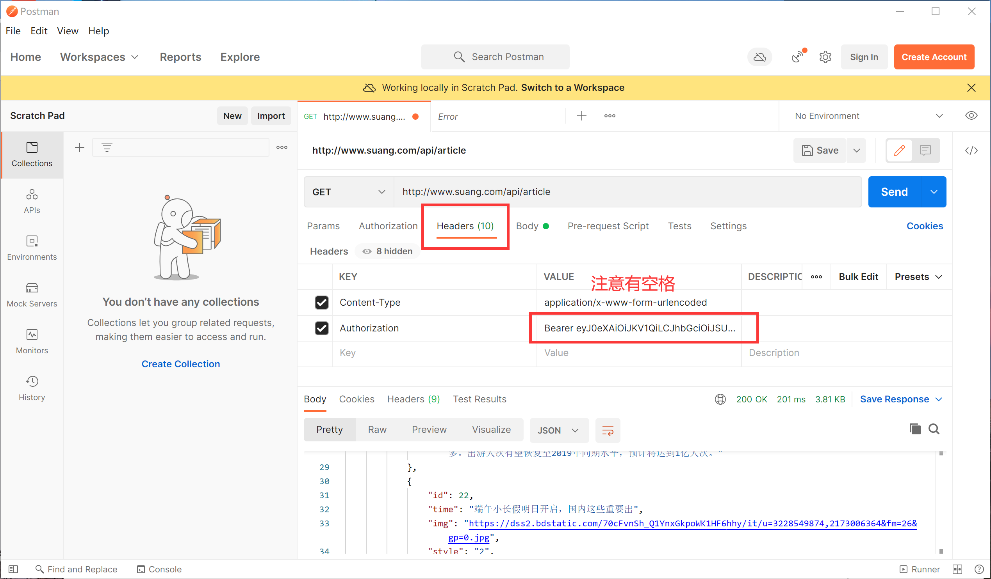Open the Save options dropdown arrow
Screen dimensions: 991x579
[856, 150]
